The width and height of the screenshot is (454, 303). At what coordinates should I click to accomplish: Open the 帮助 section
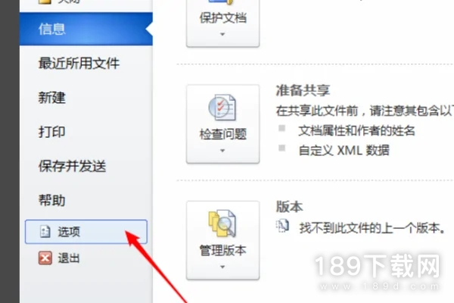coord(52,200)
